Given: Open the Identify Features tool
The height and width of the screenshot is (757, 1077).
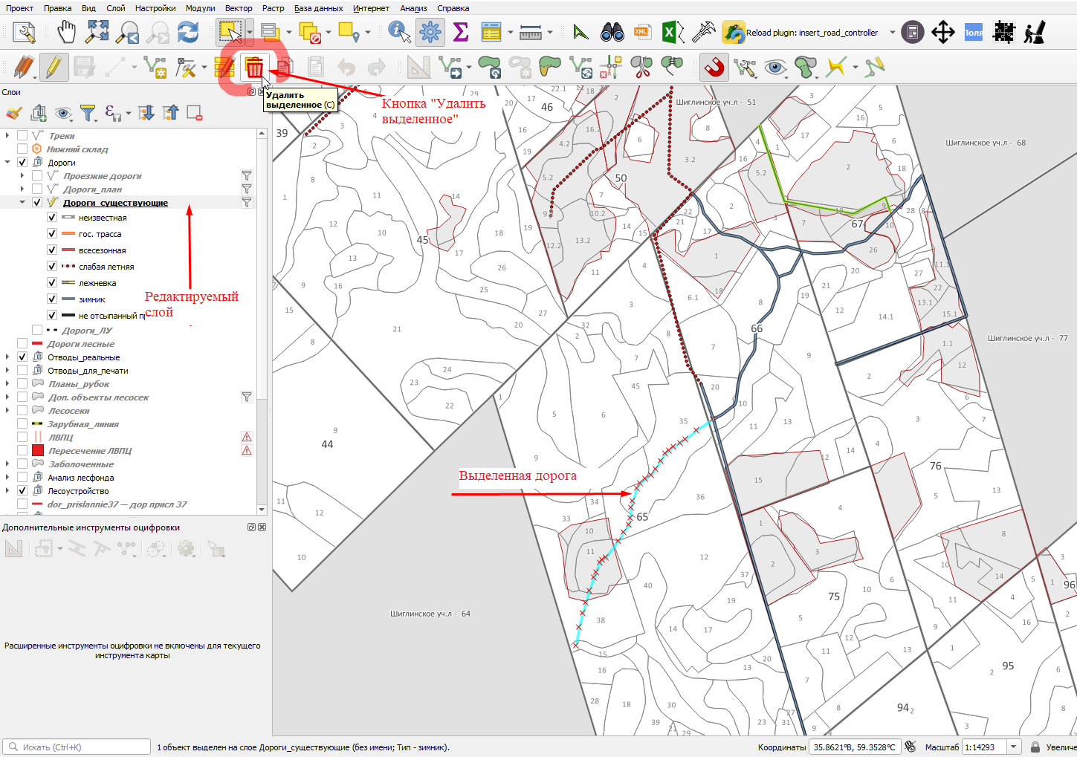Looking at the screenshot, I should pos(399,32).
